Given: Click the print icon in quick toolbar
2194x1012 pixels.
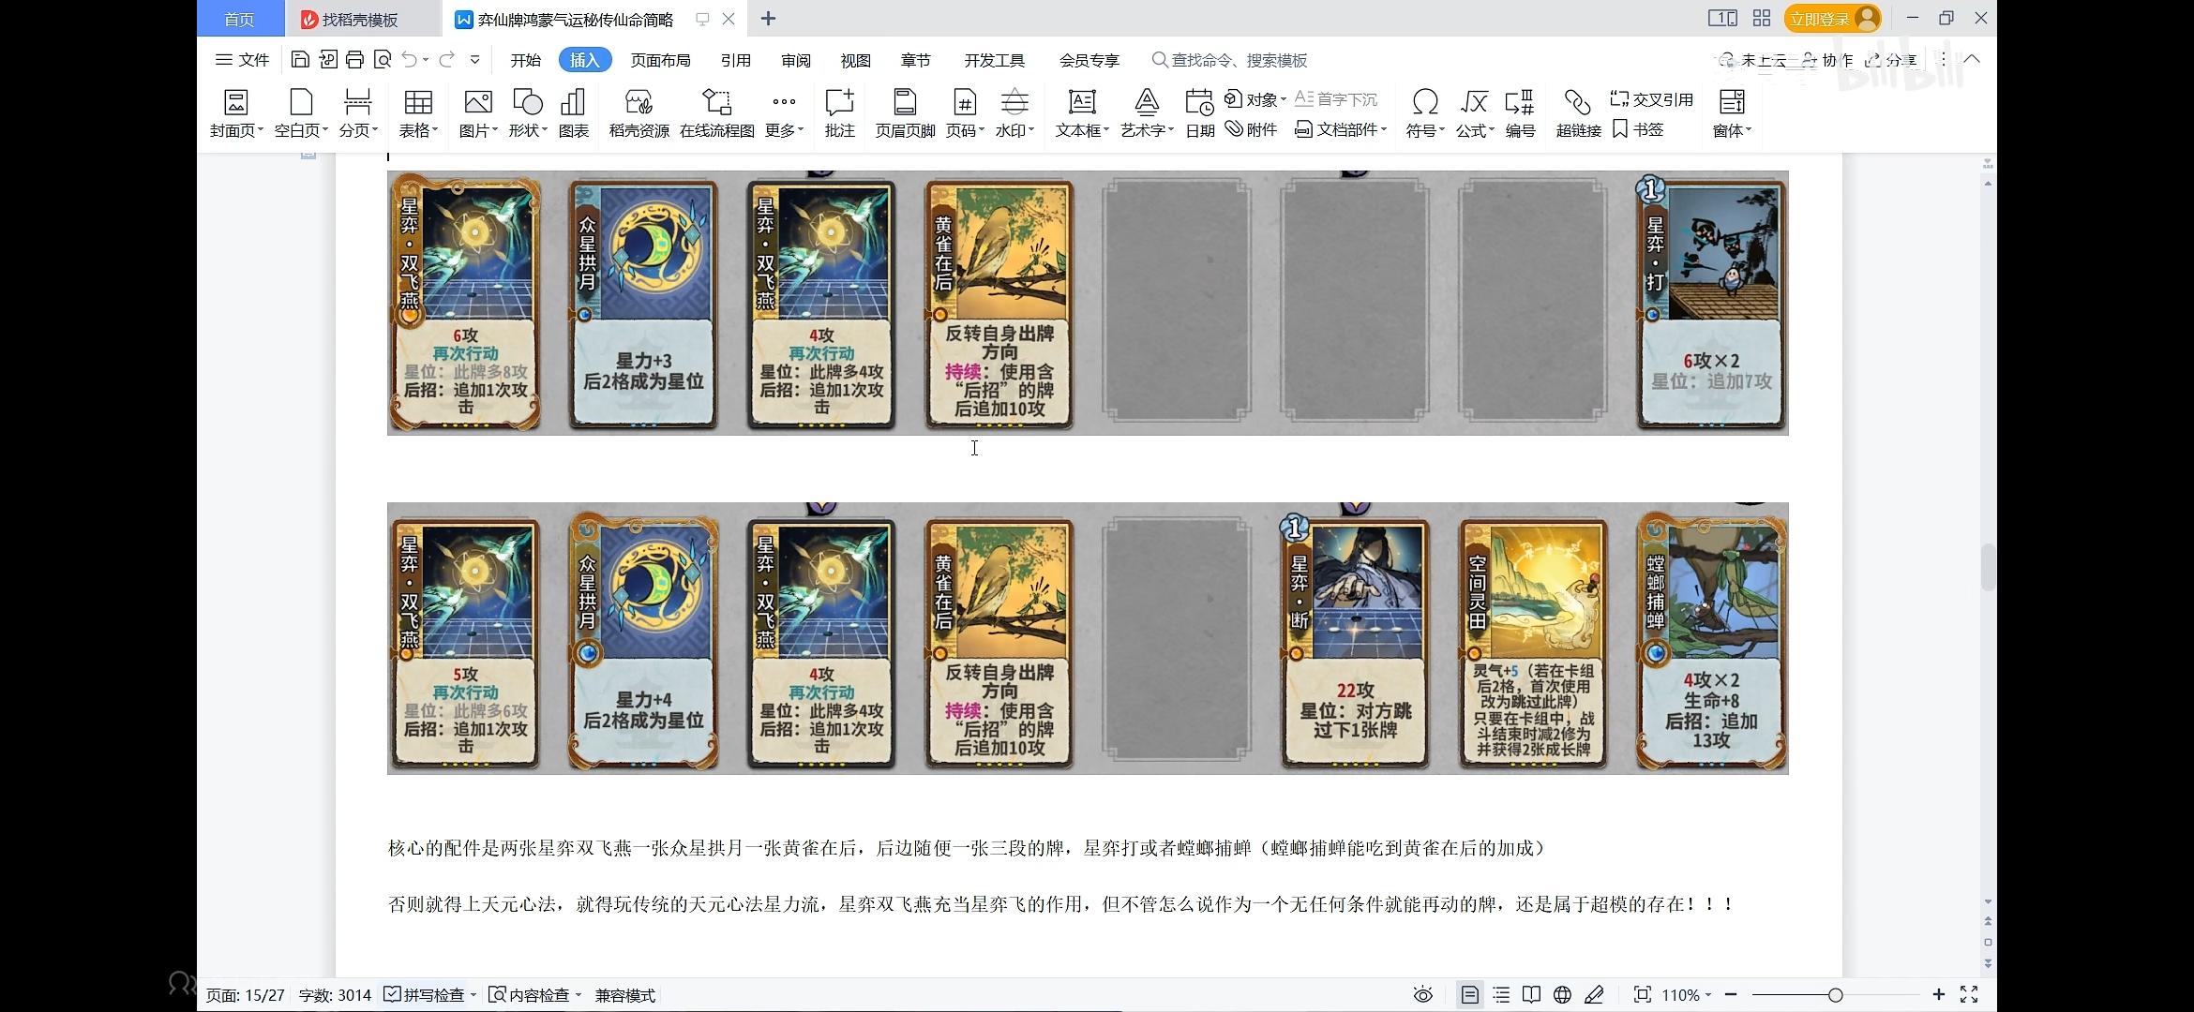Looking at the screenshot, I should click(354, 60).
